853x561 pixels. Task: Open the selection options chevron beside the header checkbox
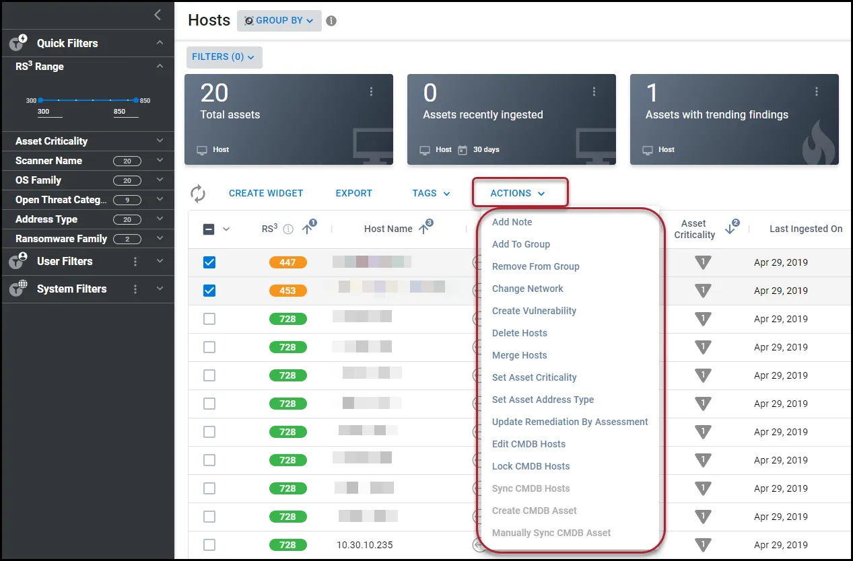coord(226,229)
